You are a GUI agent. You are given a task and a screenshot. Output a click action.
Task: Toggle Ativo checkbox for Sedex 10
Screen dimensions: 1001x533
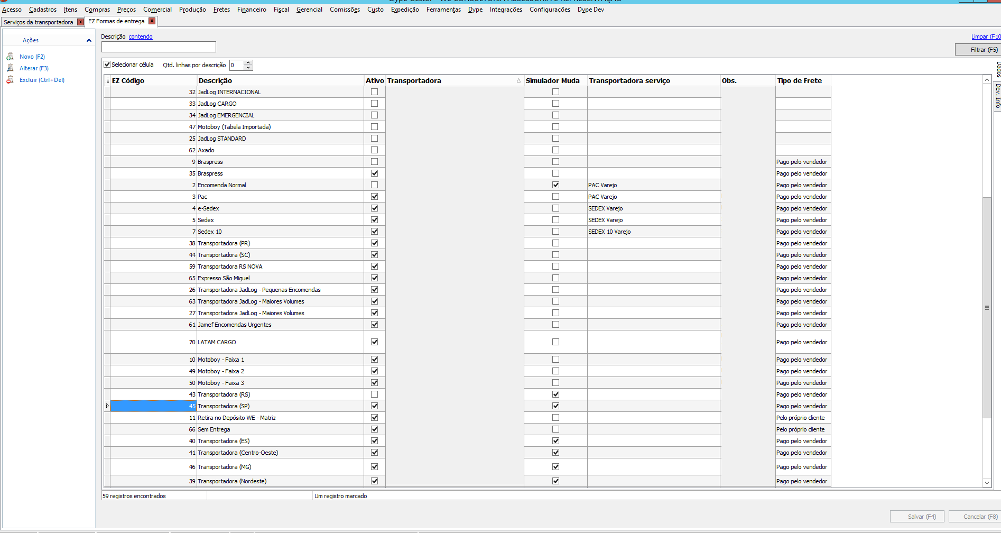click(375, 232)
